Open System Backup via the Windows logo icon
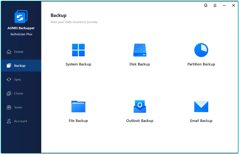Viewport: 239px width, 154px height. point(78,50)
